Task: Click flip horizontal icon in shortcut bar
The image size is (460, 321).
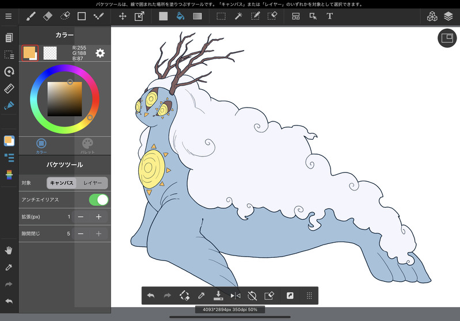Action: pyautogui.click(x=235, y=296)
